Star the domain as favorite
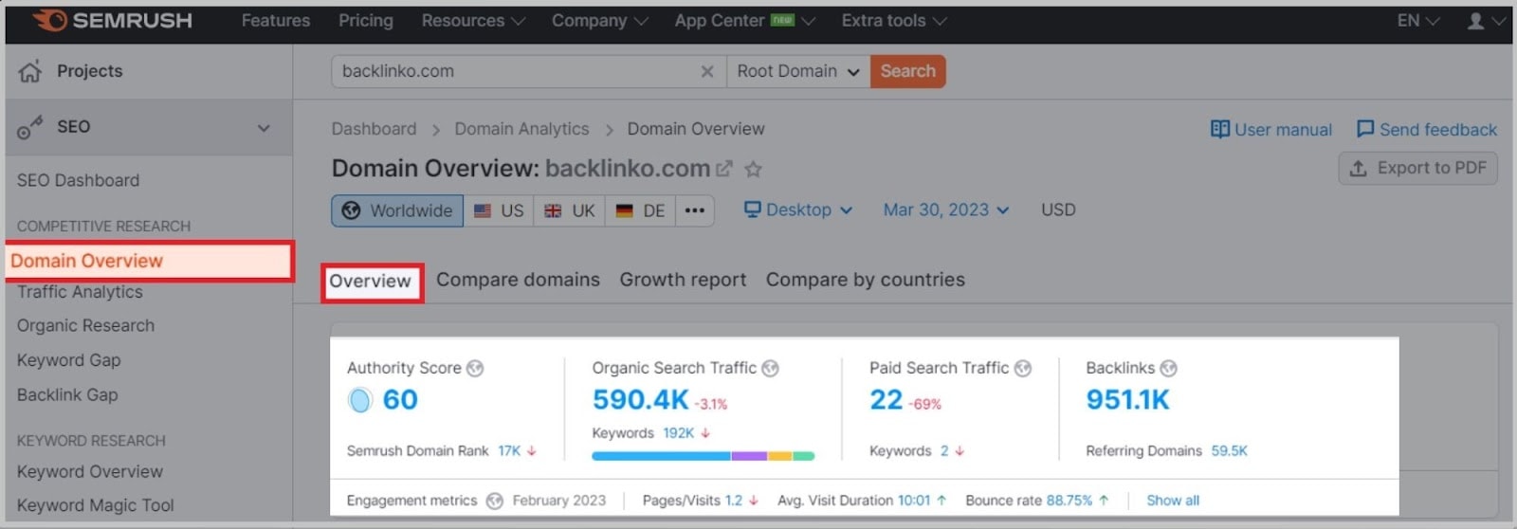The image size is (1517, 529). click(753, 169)
